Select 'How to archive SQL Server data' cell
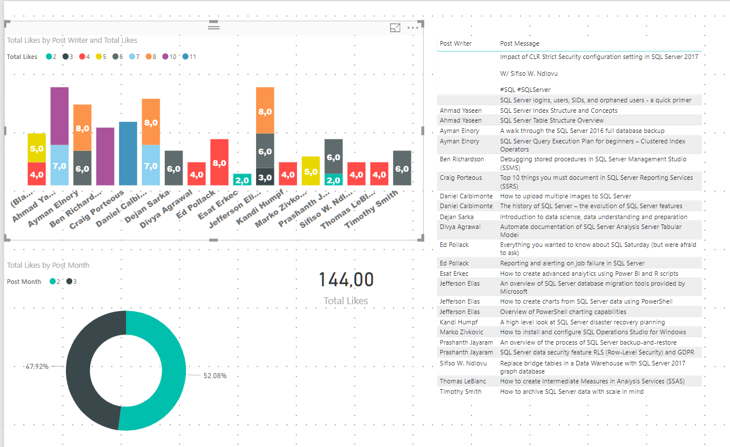 (572, 391)
